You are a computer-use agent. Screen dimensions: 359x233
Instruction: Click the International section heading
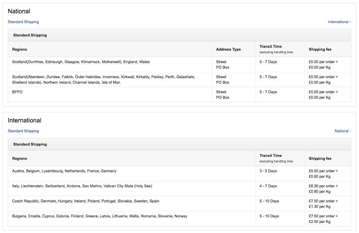[x=25, y=120]
